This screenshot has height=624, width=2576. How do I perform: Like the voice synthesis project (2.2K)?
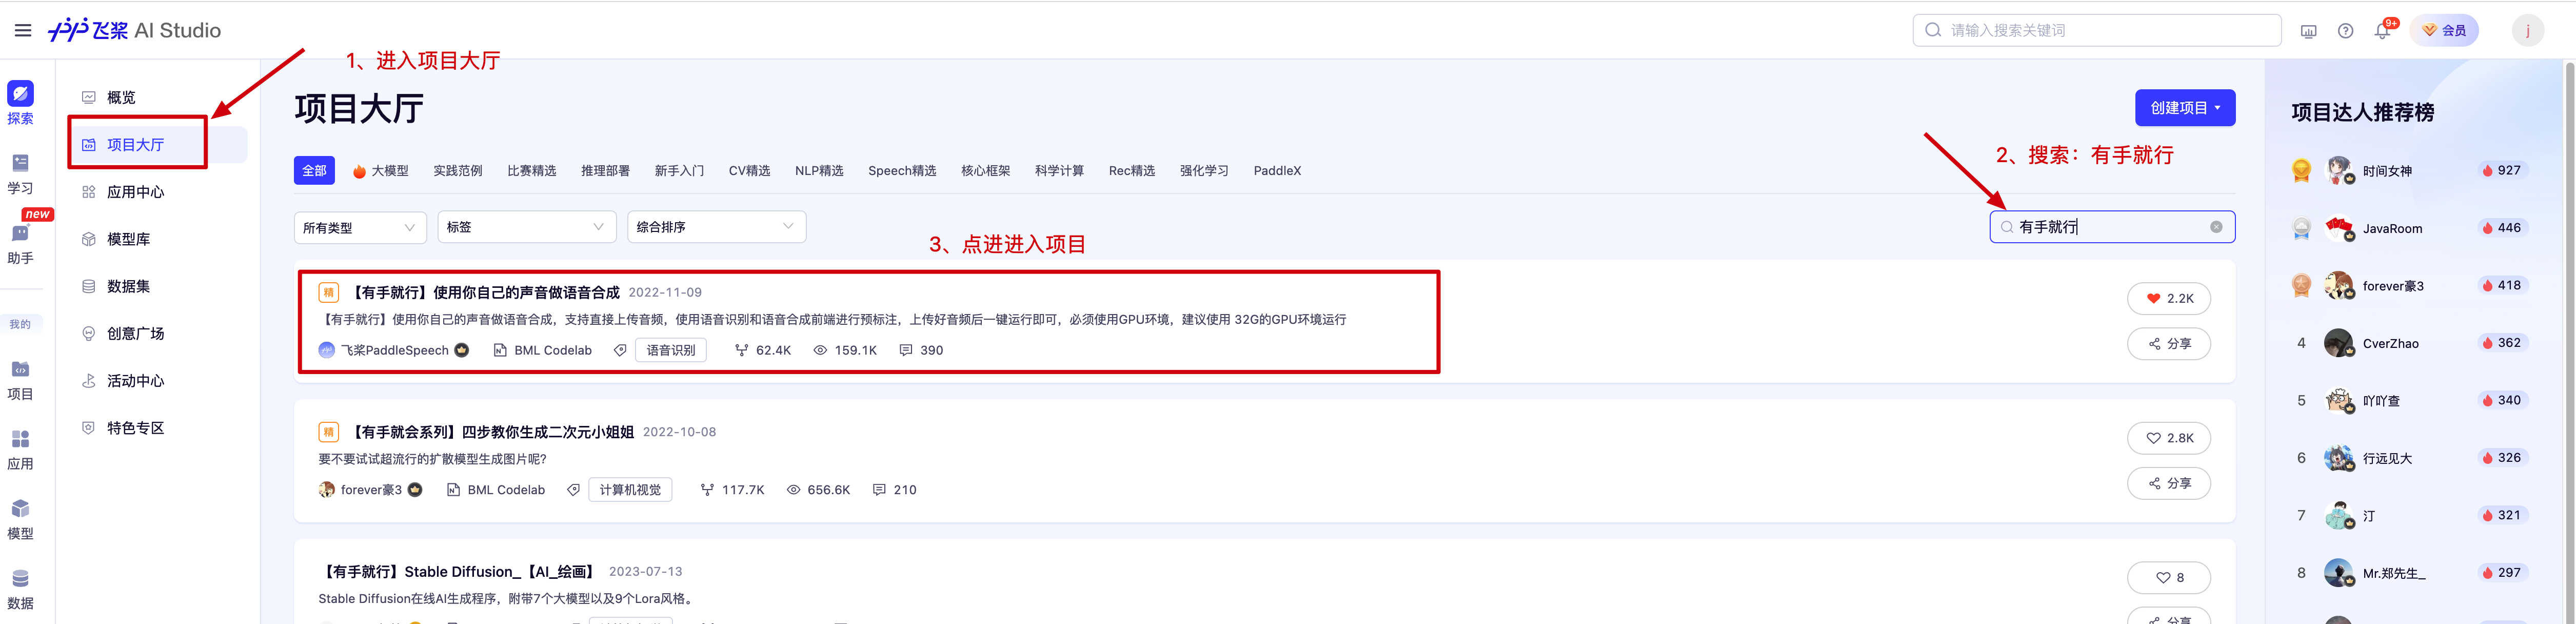point(2168,298)
